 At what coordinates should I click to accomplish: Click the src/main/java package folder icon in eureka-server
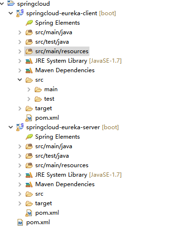click(x=29, y=146)
